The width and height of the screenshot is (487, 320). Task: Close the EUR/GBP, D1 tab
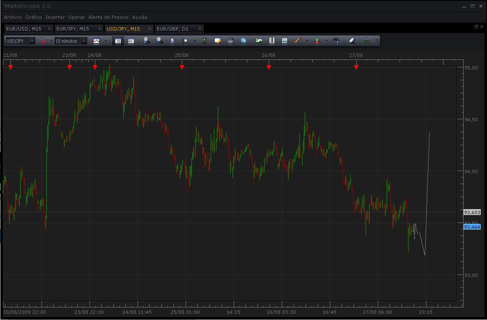click(200, 29)
